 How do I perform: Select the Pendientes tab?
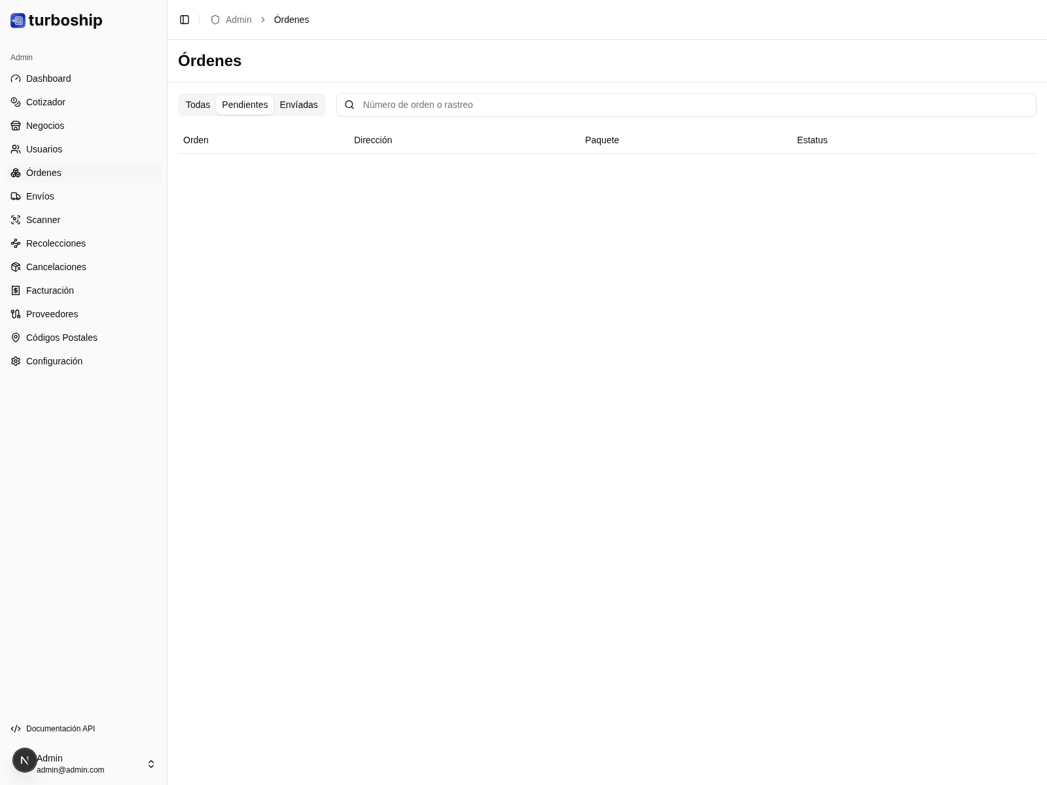pos(245,105)
